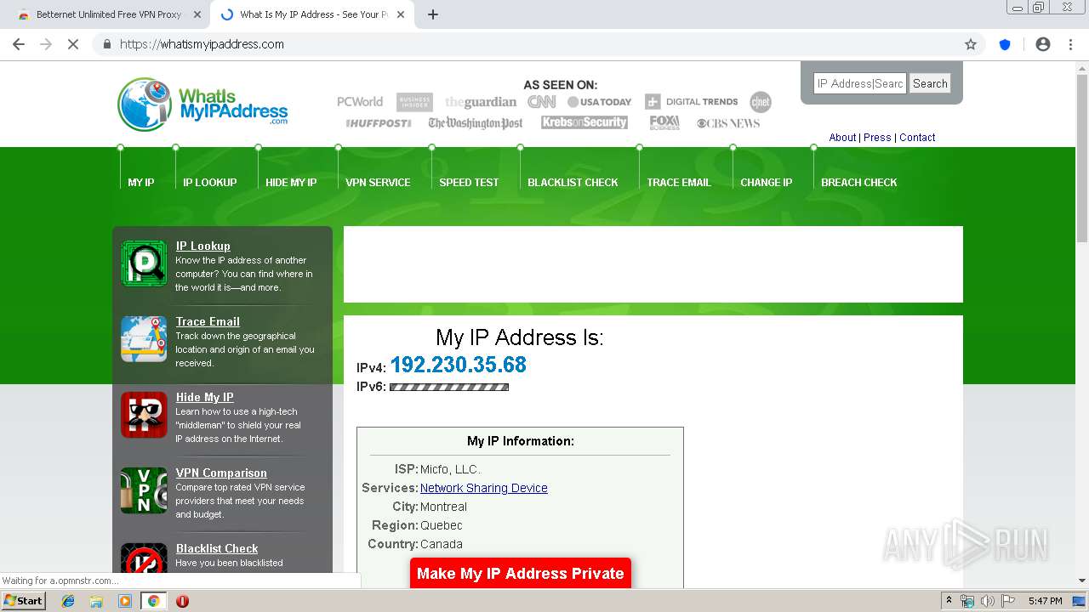Open the IP Lookup sidebar icon
This screenshot has width=1089, height=612.
144,263
